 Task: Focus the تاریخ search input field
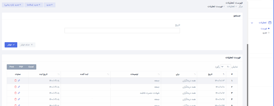tap(122, 30)
